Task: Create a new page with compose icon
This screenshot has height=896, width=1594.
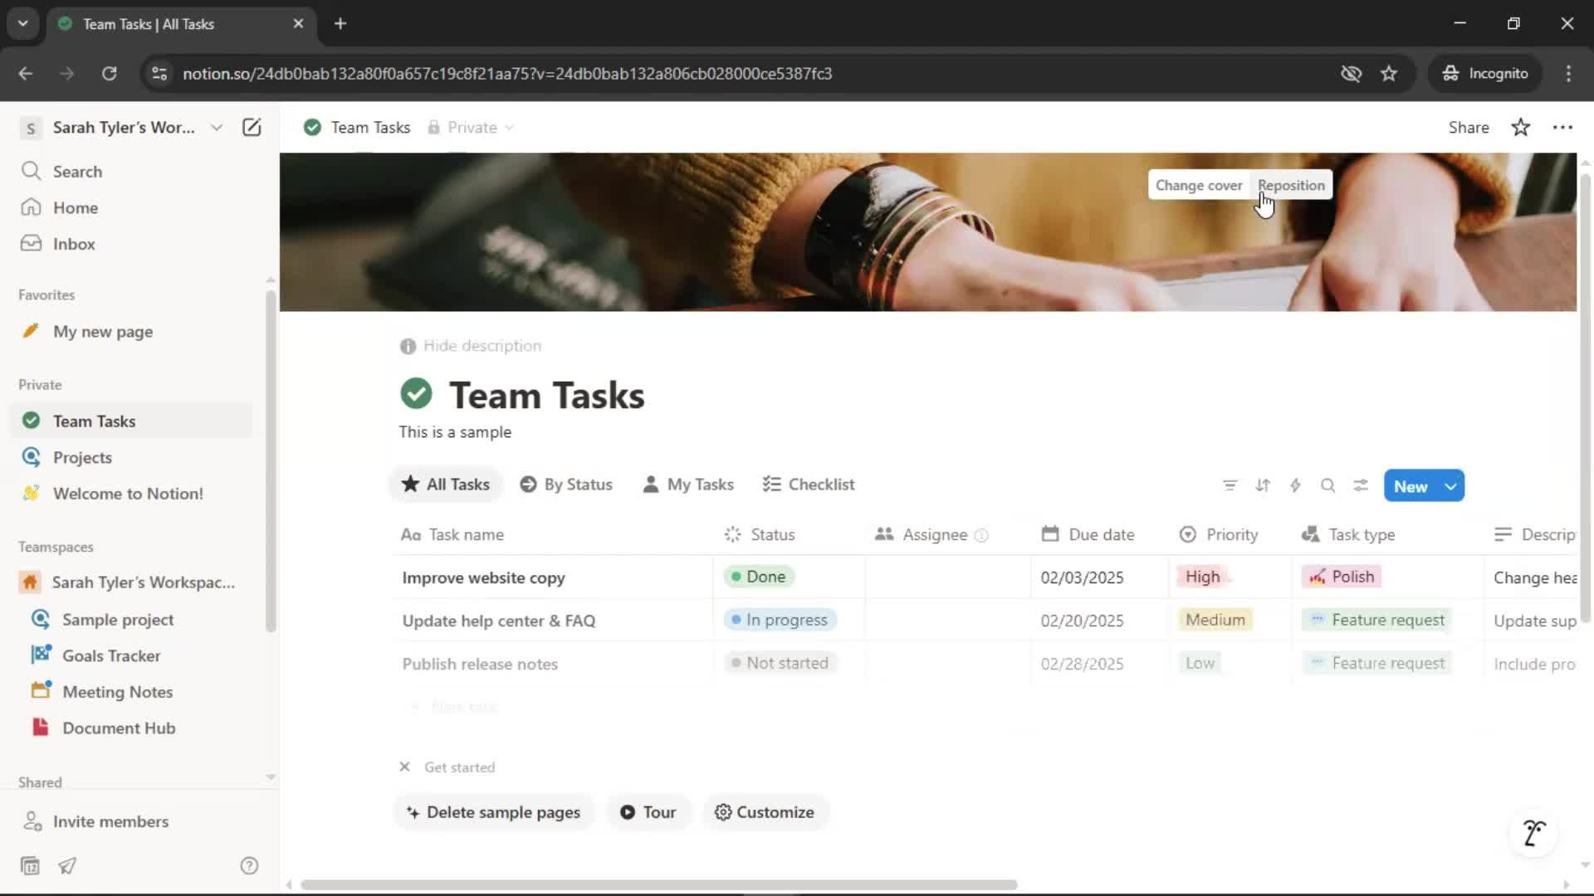Action: pos(252,127)
